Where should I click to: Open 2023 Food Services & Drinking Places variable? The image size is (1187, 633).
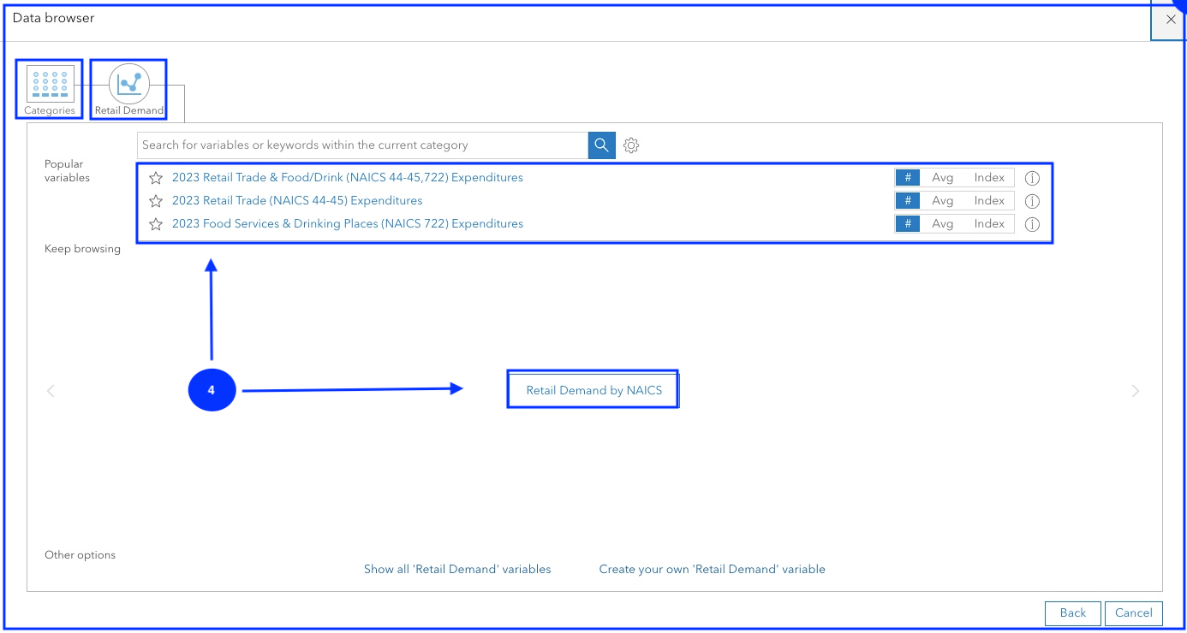348,224
